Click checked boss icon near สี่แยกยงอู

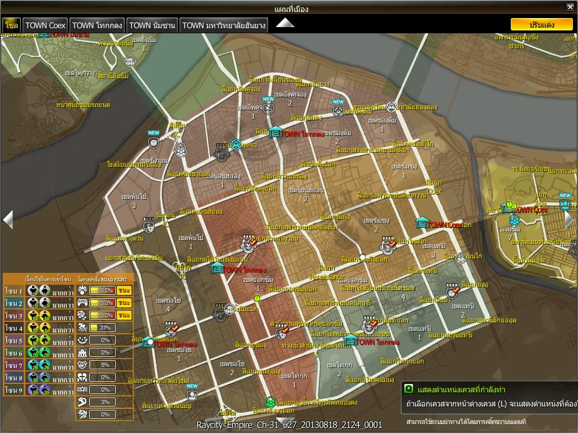[x=452, y=291]
